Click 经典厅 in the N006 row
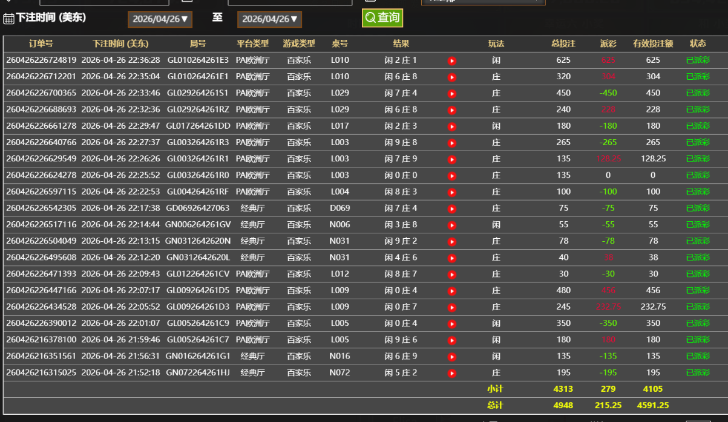 [252, 224]
